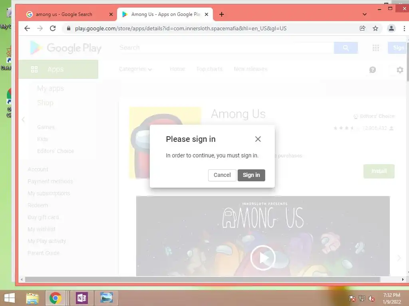409x306 pixels.
Task: Show next screenshot with right chevron
Action: (x=399, y=258)
